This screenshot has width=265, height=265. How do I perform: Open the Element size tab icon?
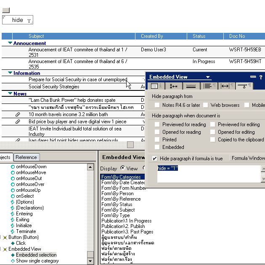(x=174, y=86)
